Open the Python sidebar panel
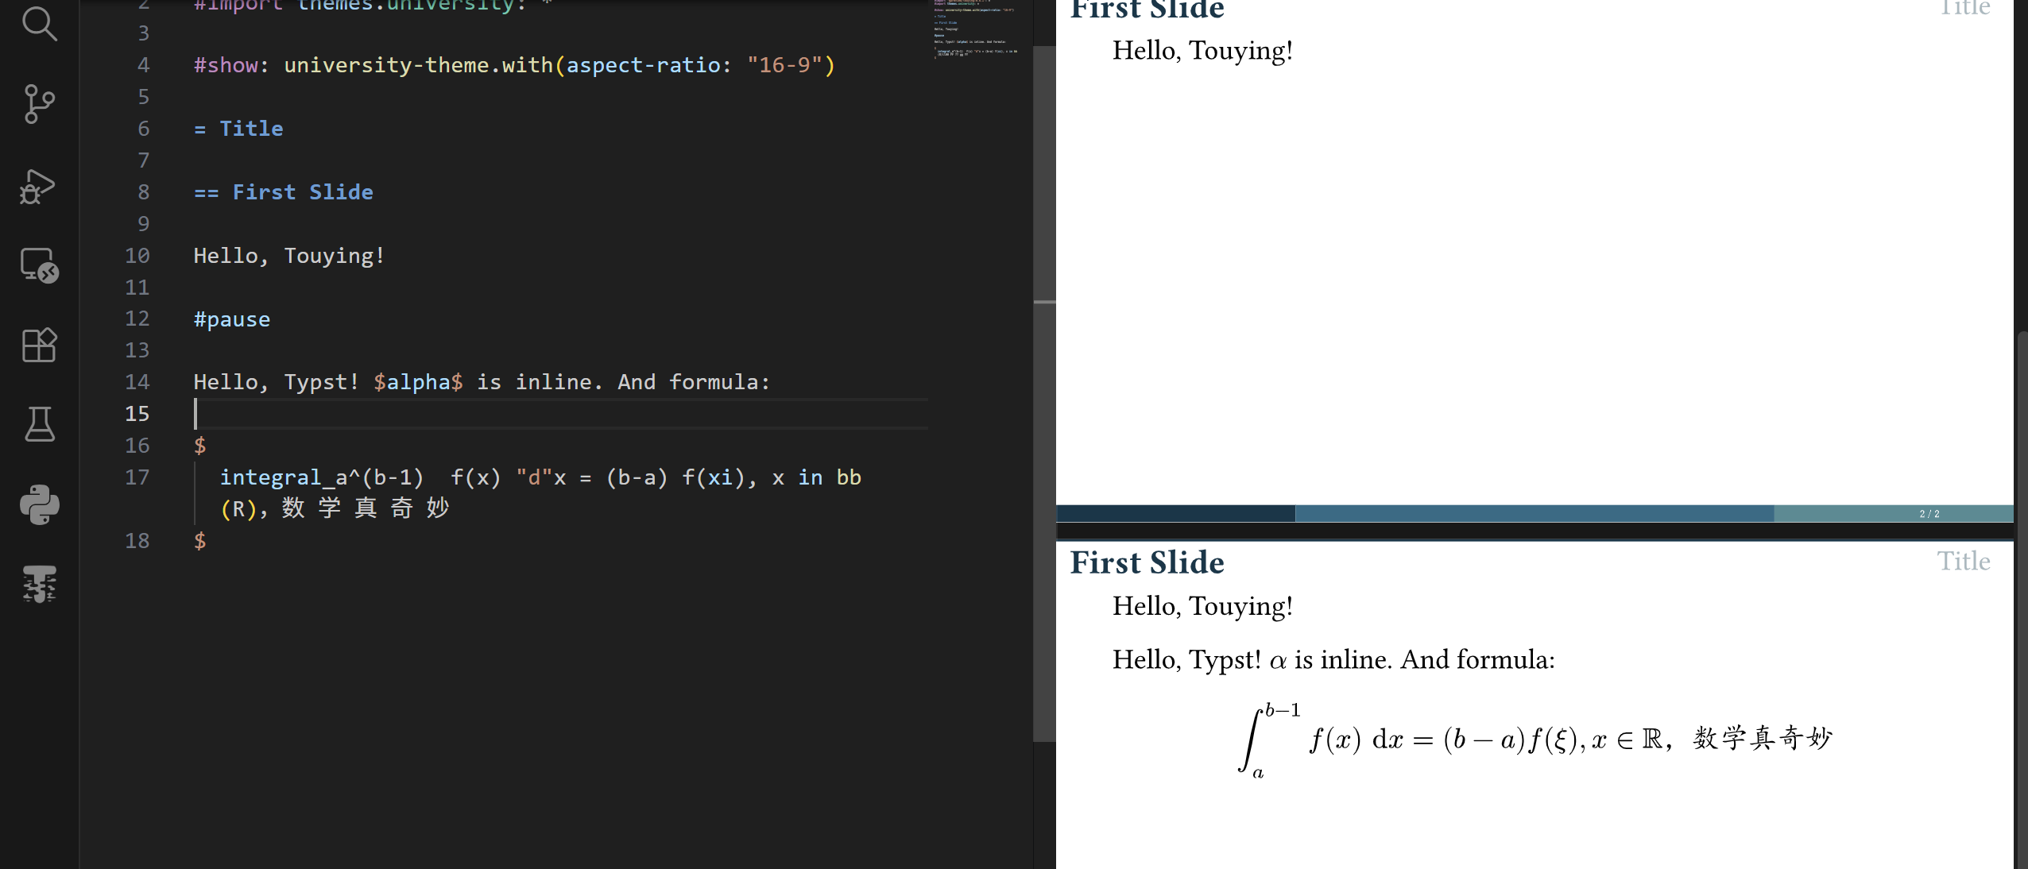Viewport: 2028px width, 869px height. (39, 504)
